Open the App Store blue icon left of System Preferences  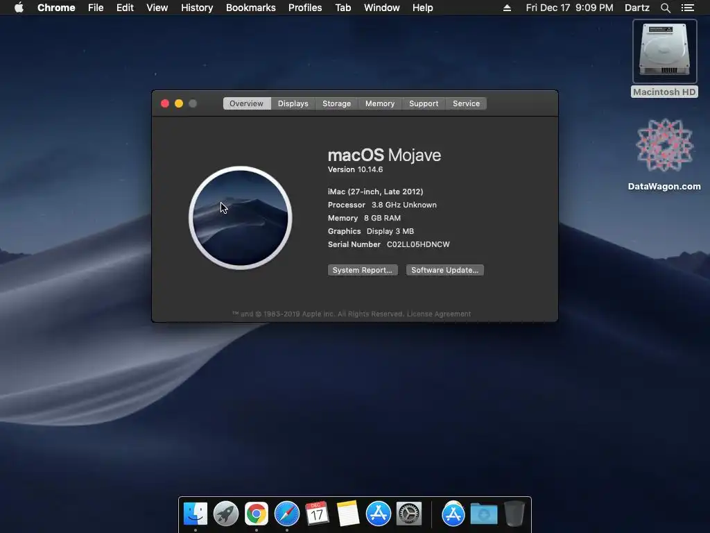coord(378,514)
